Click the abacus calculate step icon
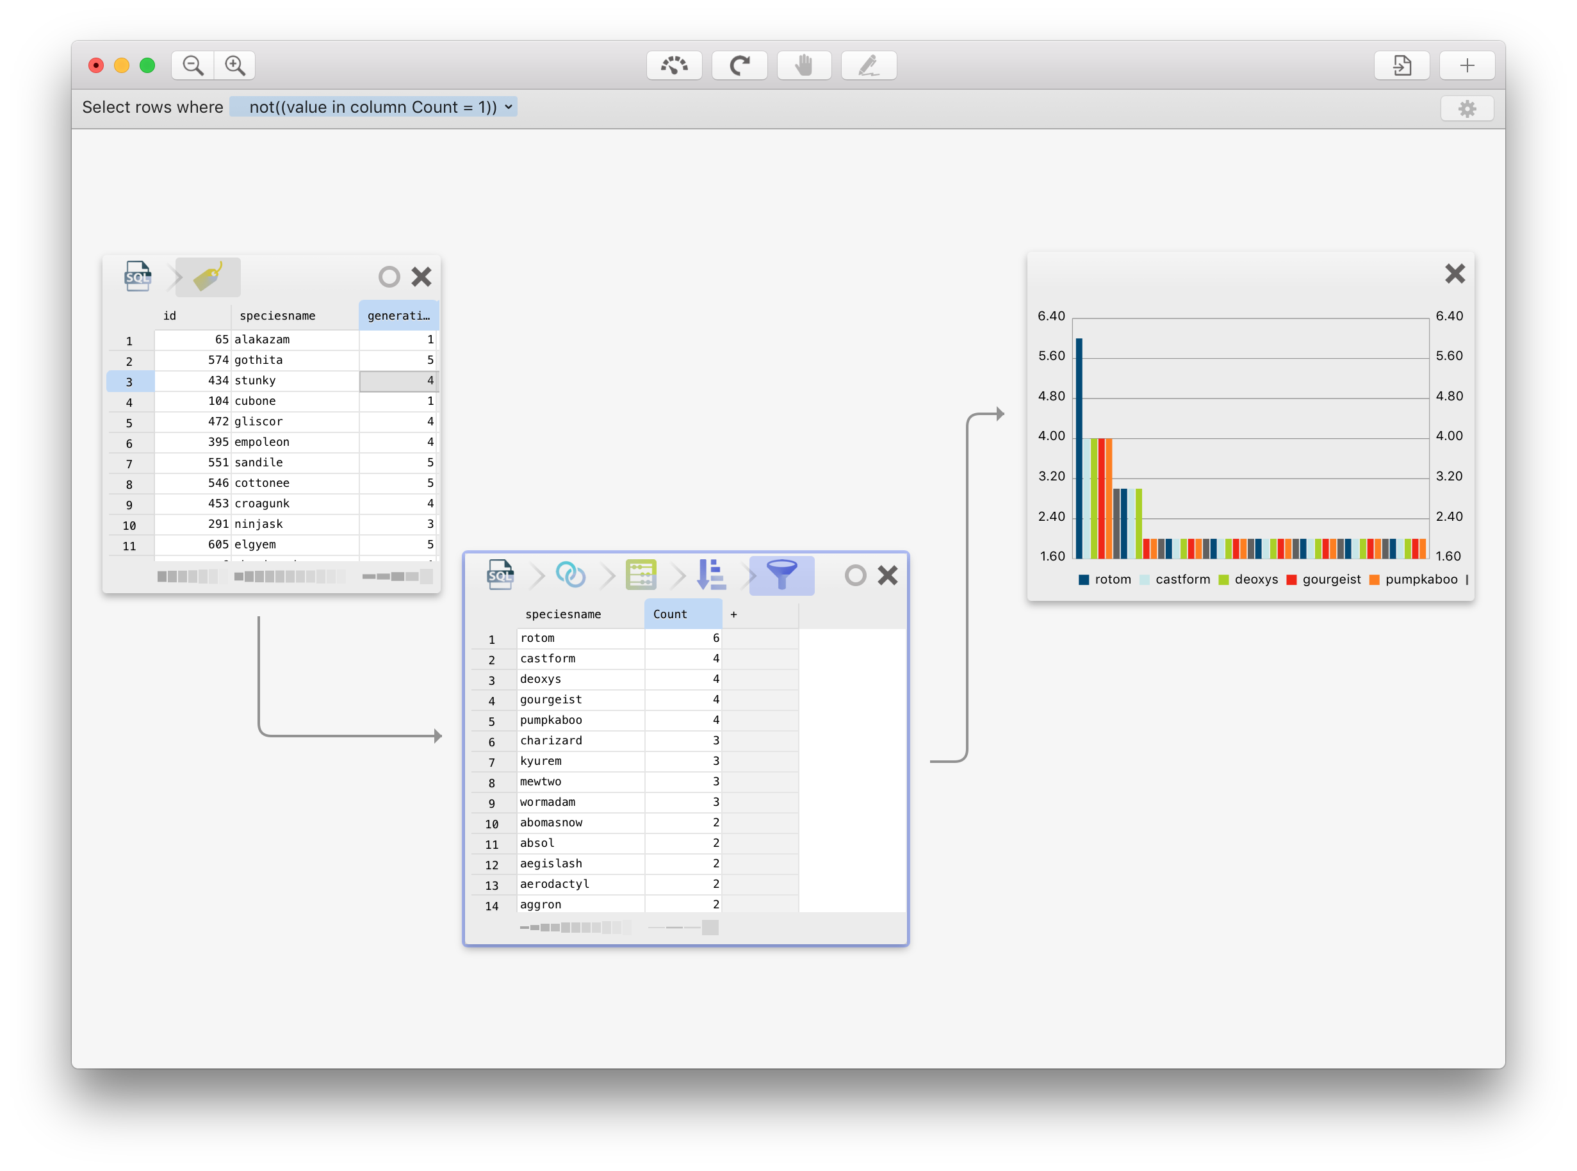 (641, 575)
